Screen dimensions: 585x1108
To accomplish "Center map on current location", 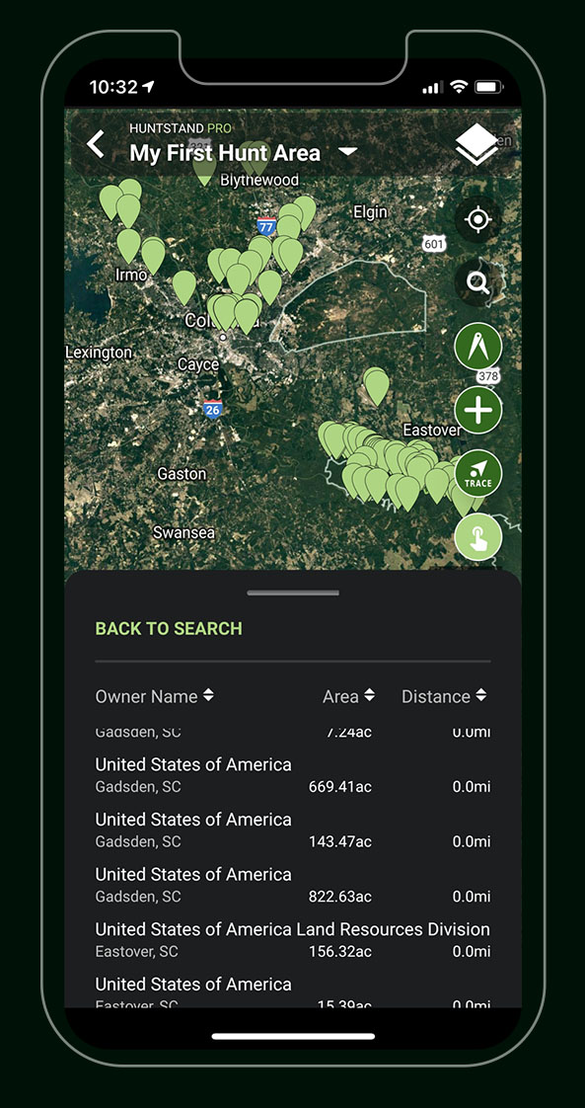I will tap(477, 220).
